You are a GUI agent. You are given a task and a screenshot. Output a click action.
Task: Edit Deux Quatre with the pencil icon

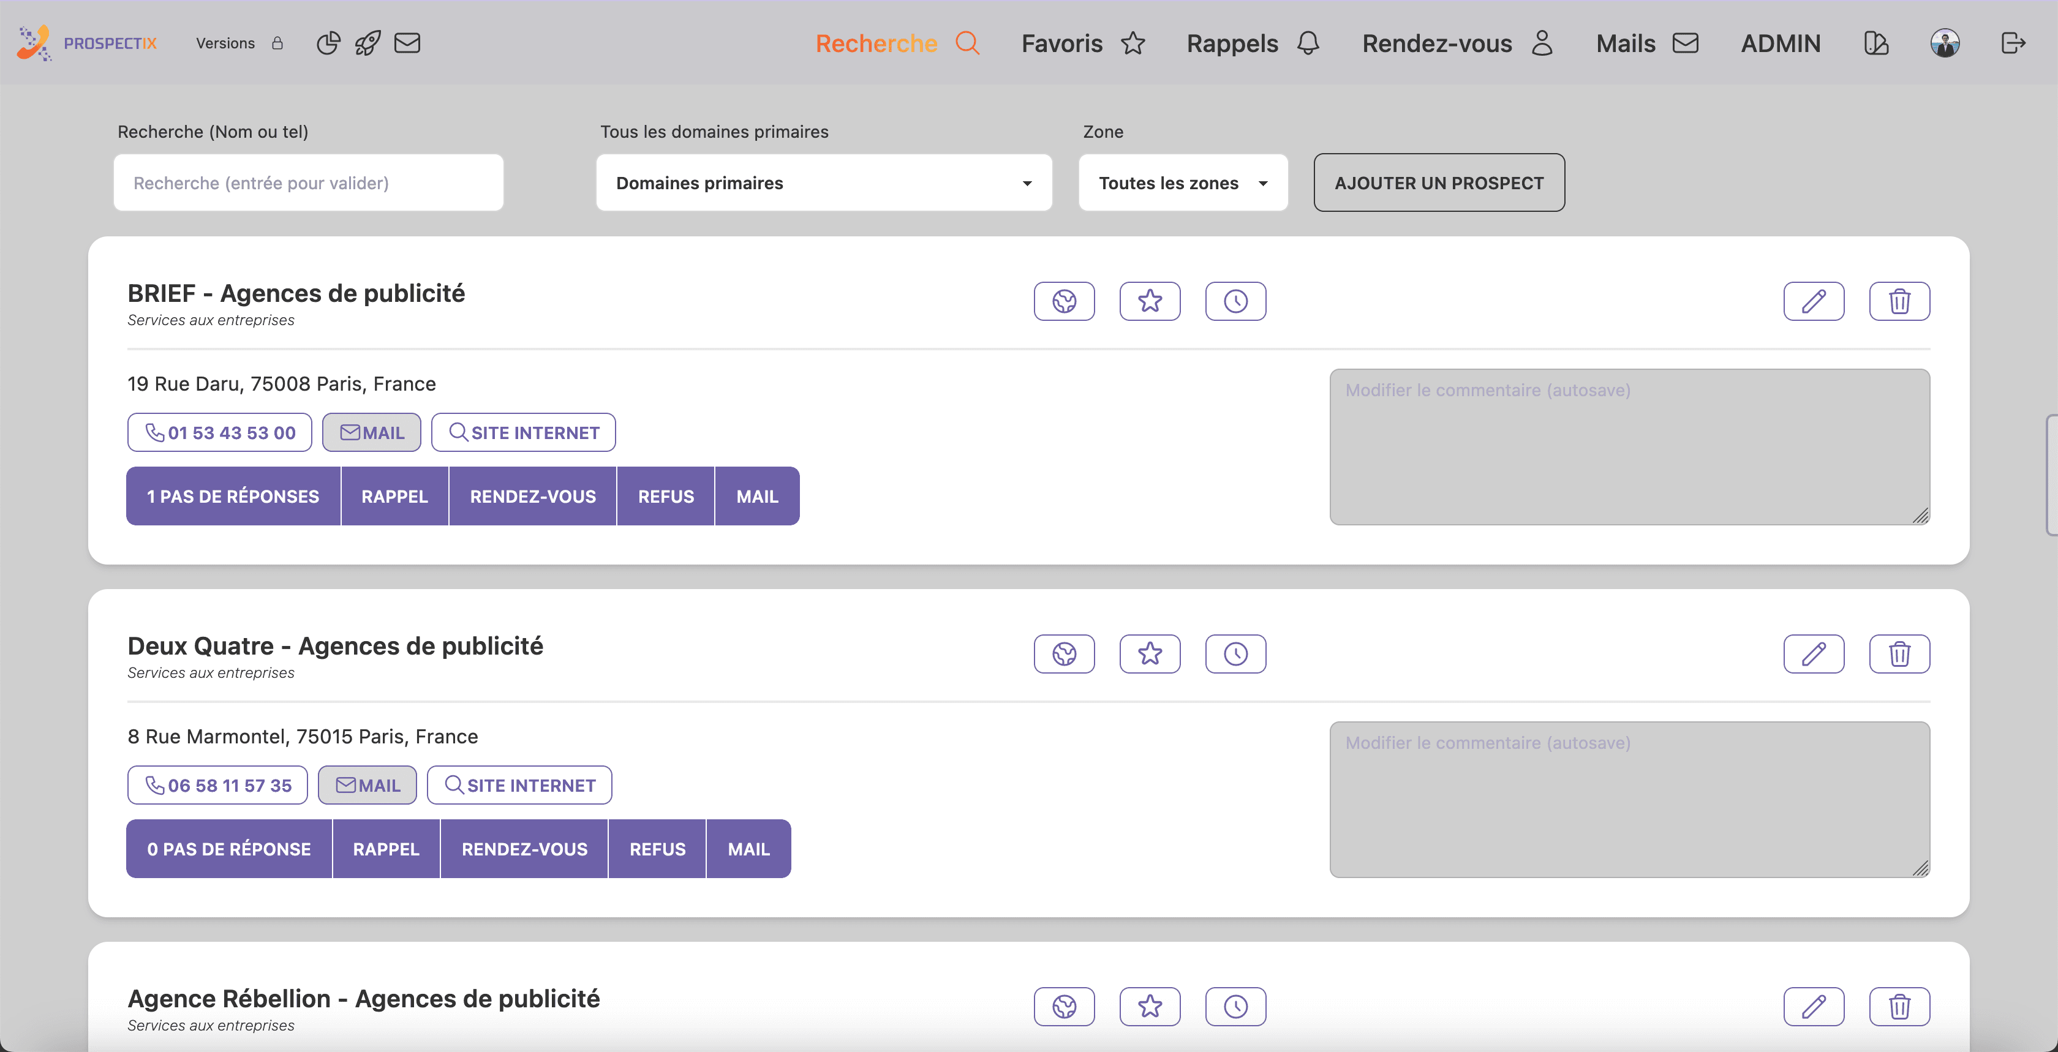click(x=1814, y=654)
